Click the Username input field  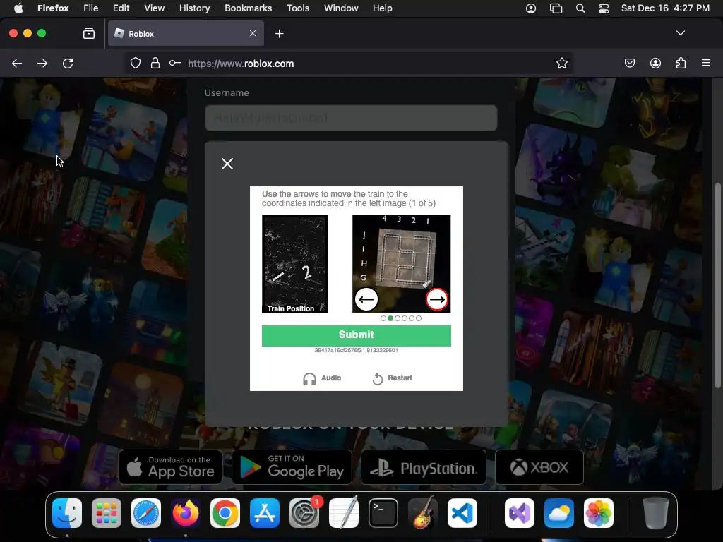click(351, 118)
